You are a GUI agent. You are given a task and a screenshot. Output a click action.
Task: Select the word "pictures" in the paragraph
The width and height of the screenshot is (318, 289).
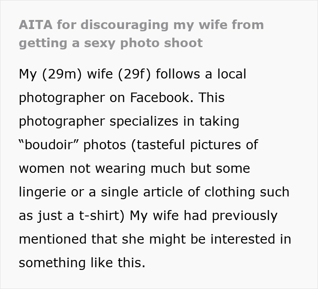coord(215,146)
